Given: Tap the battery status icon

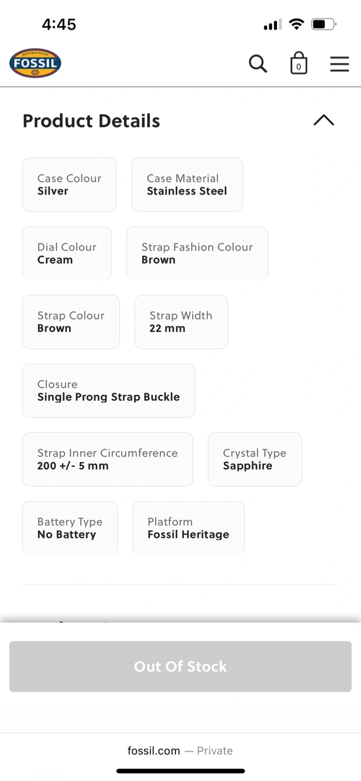Looking at the screenshot, I should [324, 24].
